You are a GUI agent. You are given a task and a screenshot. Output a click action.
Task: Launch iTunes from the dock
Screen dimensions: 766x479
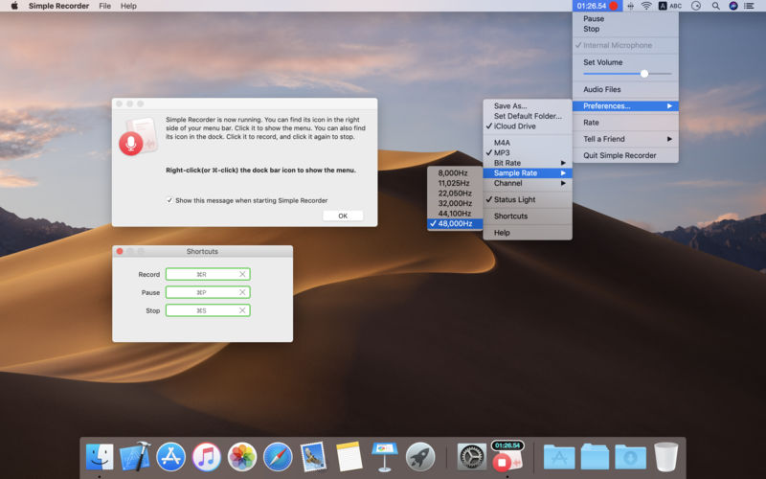pos(206,457)
